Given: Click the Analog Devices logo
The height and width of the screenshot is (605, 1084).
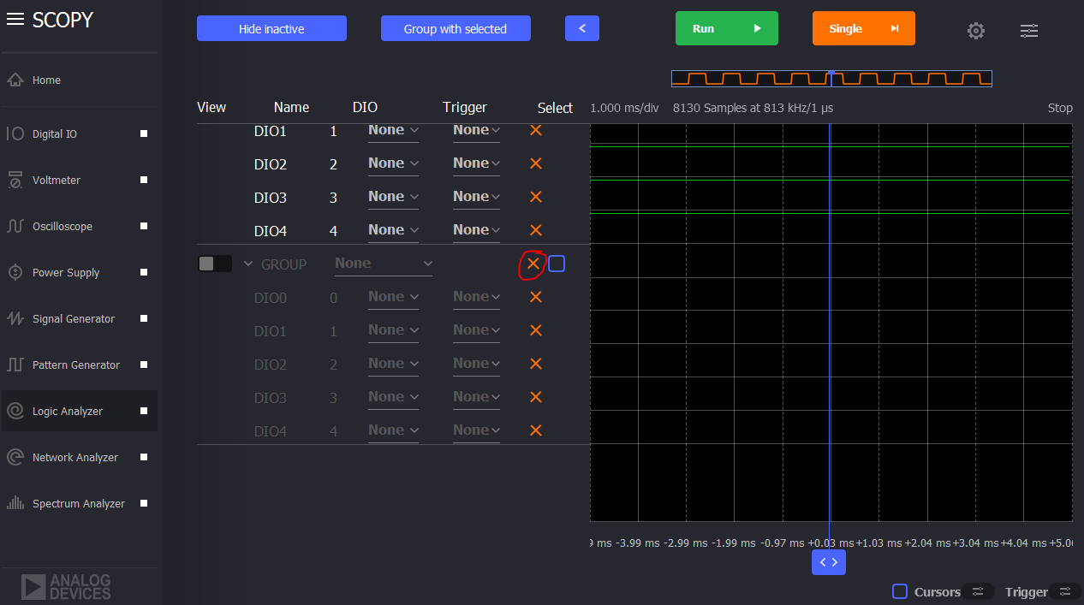Looking at the screenshot, I should [x=67, y=587].
